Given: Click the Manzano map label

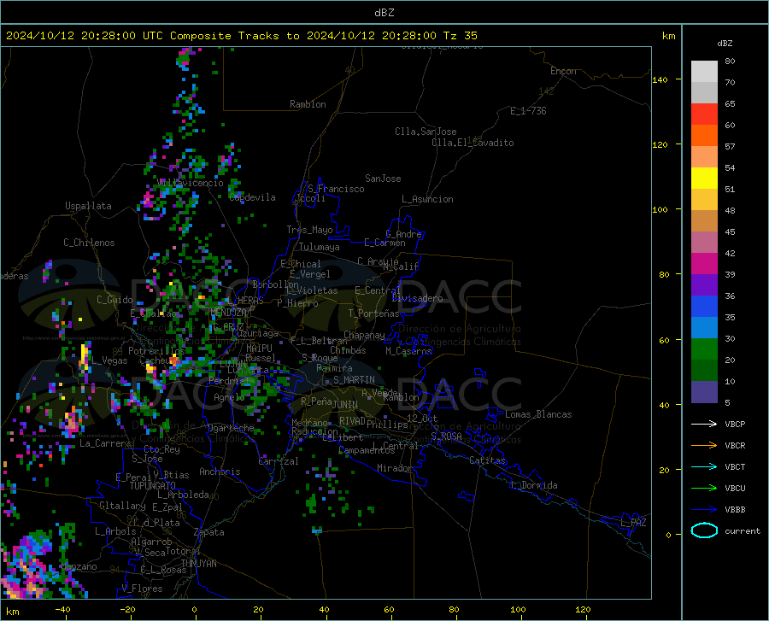Looking at the screenshot, I should (x=80, y=566).
